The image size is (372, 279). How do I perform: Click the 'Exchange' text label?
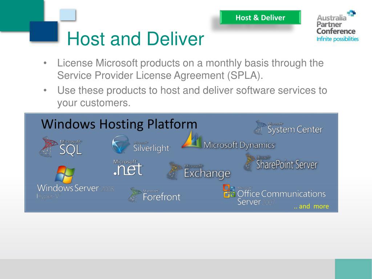[207, 173]
